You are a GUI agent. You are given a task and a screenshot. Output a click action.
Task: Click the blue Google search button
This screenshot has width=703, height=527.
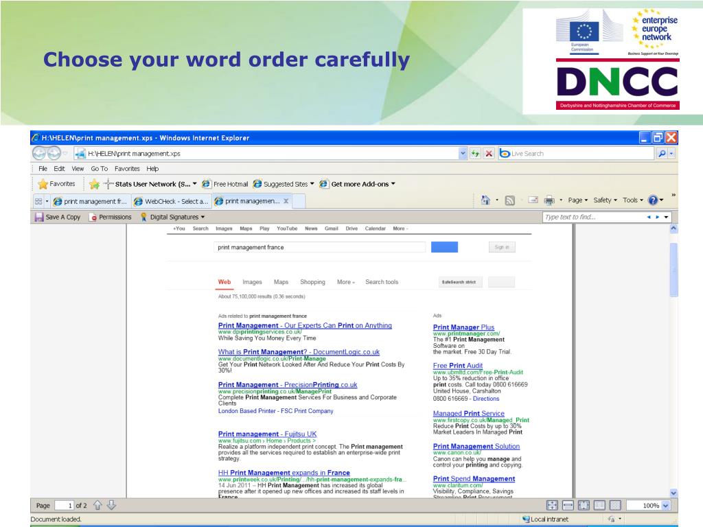444,247
